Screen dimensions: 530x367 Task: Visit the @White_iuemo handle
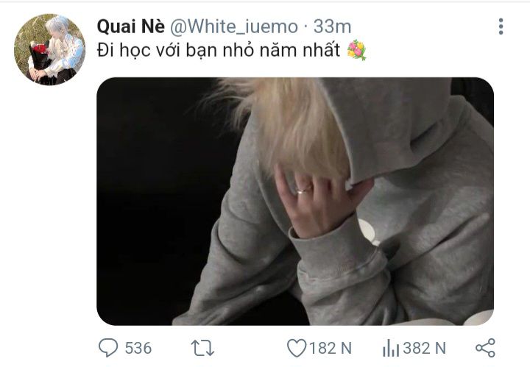click(234, 26)
